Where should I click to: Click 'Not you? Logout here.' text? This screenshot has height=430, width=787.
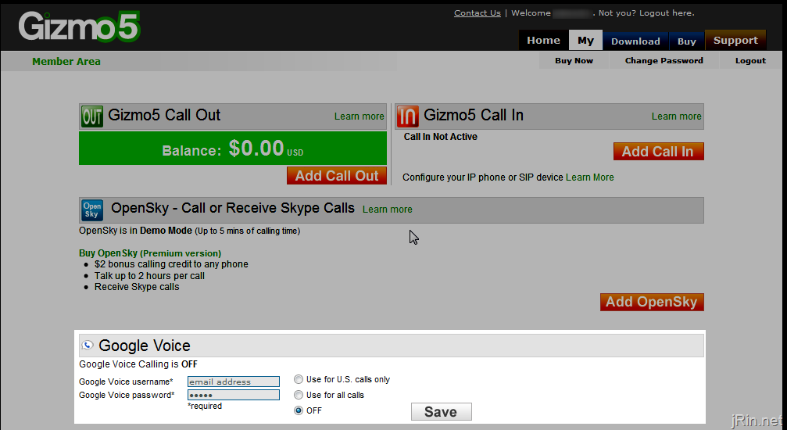pyautogui.click(x=646, y=13)
